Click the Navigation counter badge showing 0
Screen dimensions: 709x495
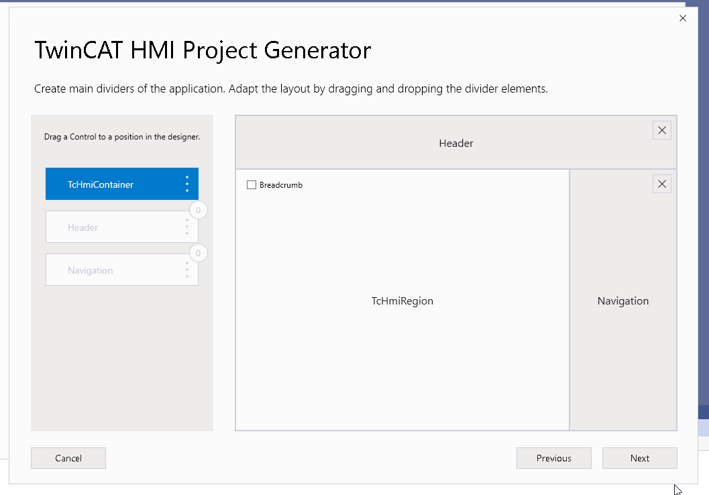pos(198,253)
